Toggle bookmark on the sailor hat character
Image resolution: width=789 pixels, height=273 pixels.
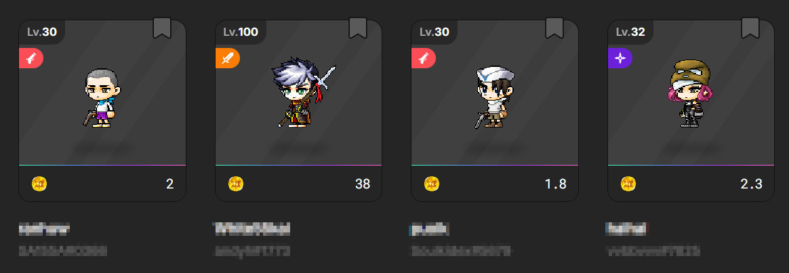(x=554, y=28)
